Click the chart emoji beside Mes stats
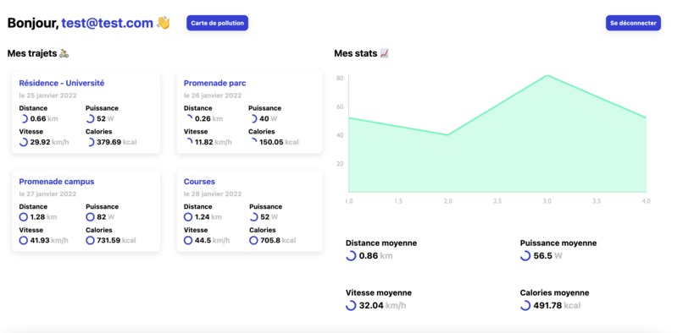Screen dimensions: 683x333 pyautogui.click(x=384, y=53)
